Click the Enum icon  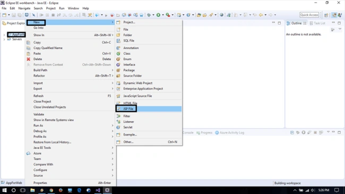(x=118, y=59)
